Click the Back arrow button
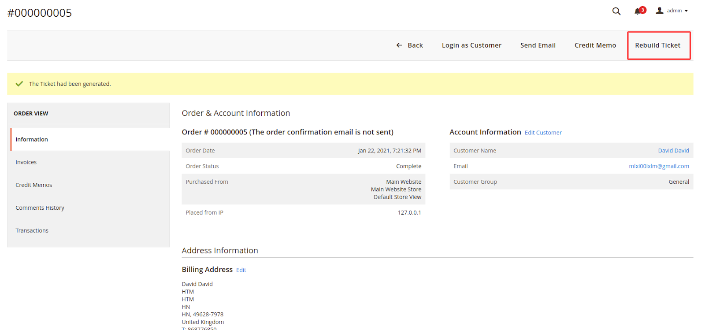The height and width of the screenshot is (330, 705). (x=409, y=45)
